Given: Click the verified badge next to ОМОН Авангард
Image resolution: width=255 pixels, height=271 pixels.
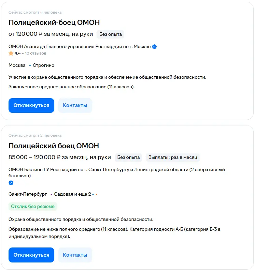Looking at the screenshot, I should [154, 47].
